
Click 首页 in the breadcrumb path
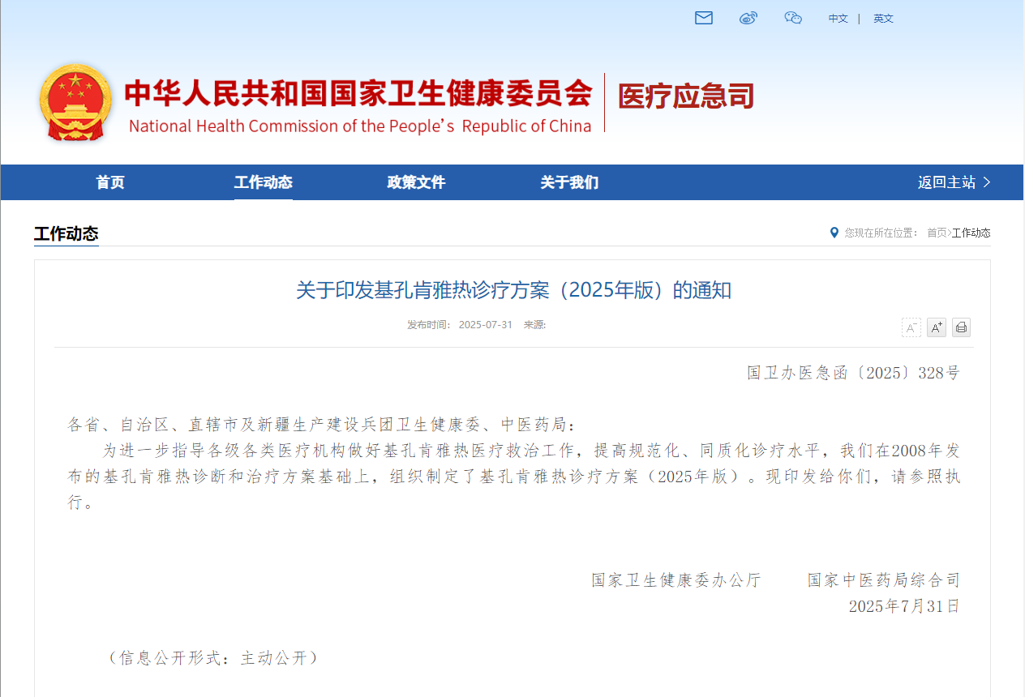click(937, 233)
